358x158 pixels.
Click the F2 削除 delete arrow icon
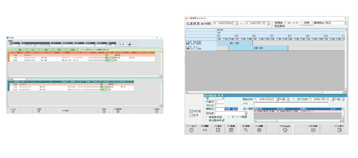pos(205,130)
